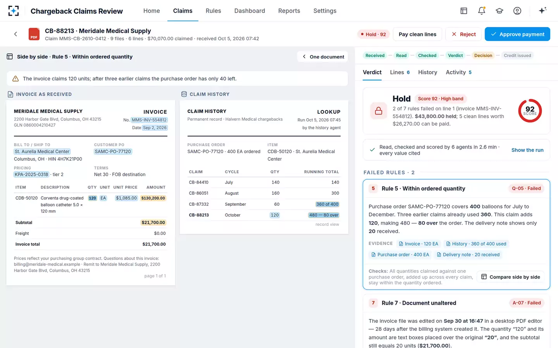
Task: Select the Checked stage pill
Action: [x=427, y=55]
